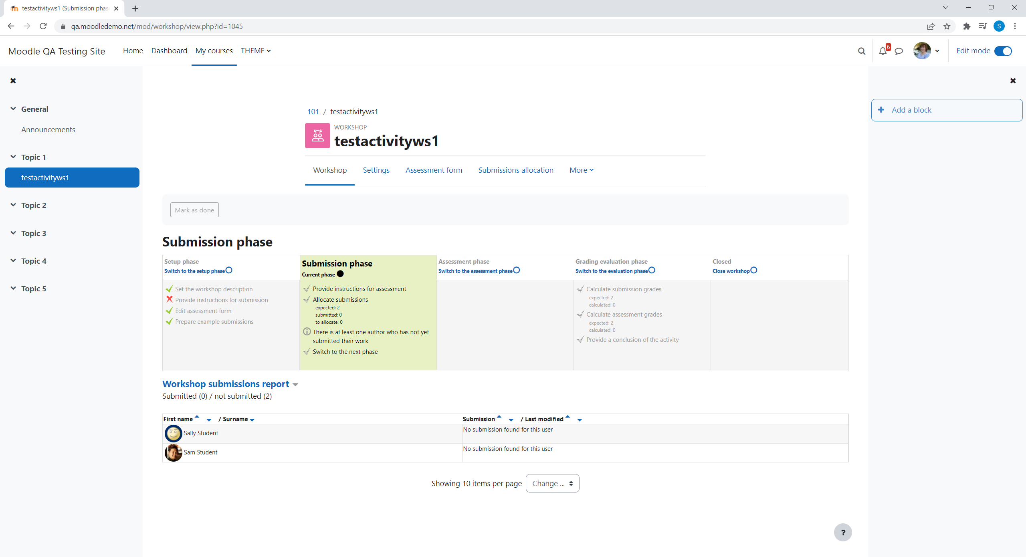Image resolution: width=1026 pixels, height=557 pixels.
Task: Click the browser share page icon
Action: tap(931, 26)
